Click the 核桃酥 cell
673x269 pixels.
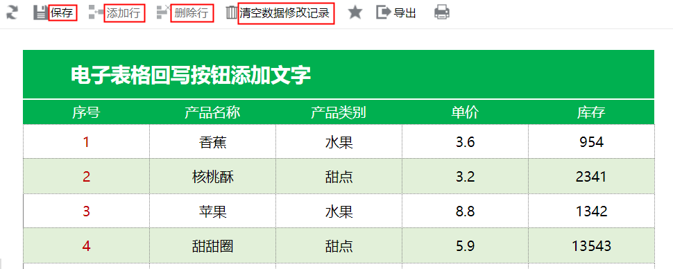[x=212, y=176]
